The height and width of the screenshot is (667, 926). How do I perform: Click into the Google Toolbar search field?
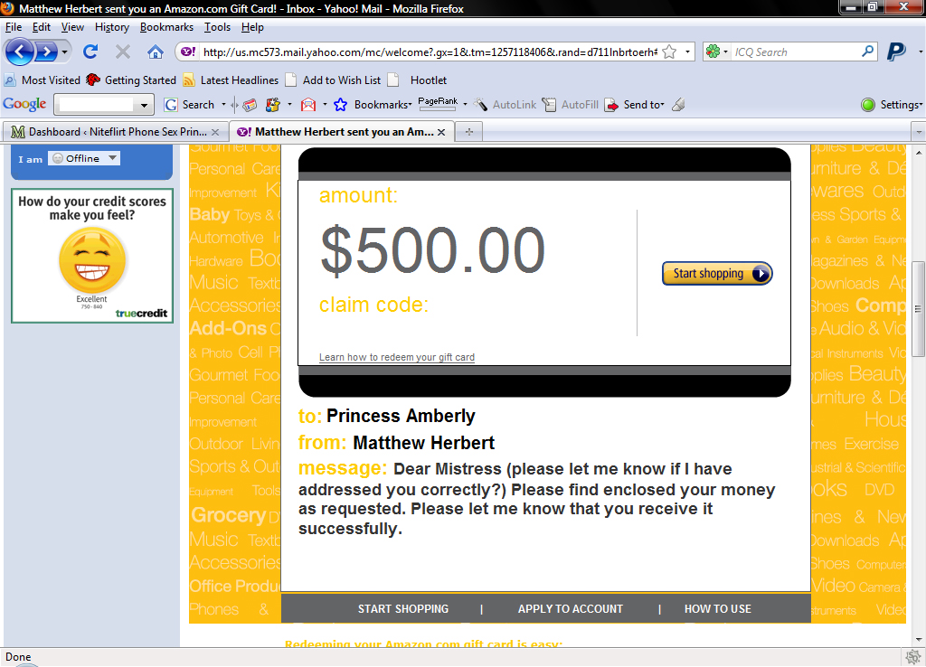(x=96, y=105)
